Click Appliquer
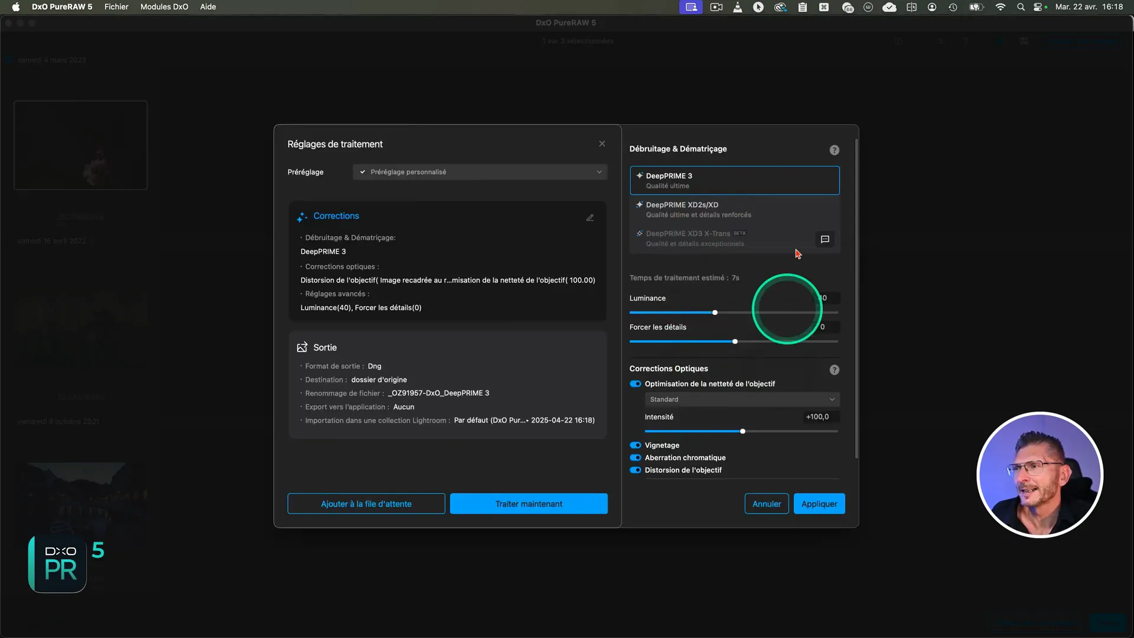 819,504
